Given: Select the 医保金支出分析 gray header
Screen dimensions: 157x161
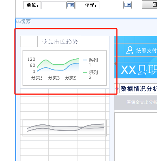Looking at the screenshot, I should pos(136,103).
